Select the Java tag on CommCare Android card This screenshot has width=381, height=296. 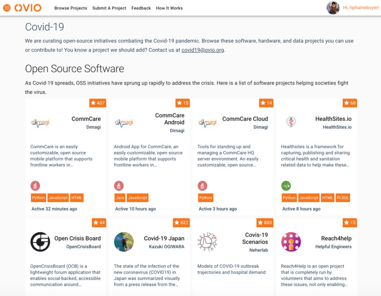click(120, 198)
